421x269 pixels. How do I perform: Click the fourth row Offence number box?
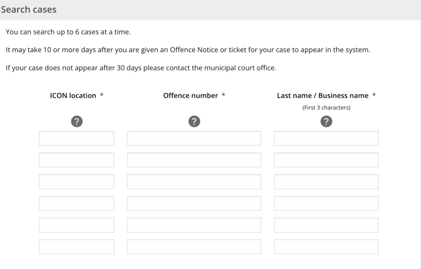[x=194, y=203]
